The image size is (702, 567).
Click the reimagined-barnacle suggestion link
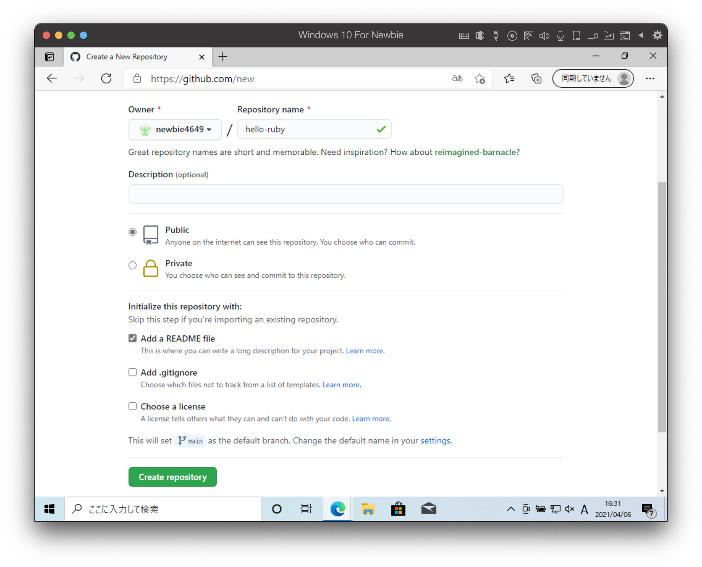[475, 152]
